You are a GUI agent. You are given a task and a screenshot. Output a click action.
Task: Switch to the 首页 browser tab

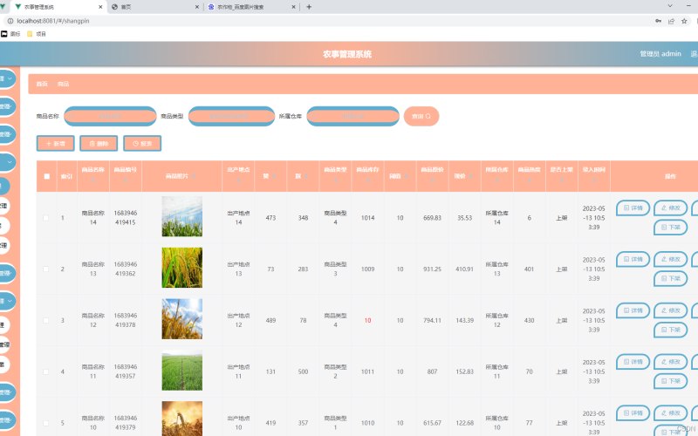coord(154,7)
